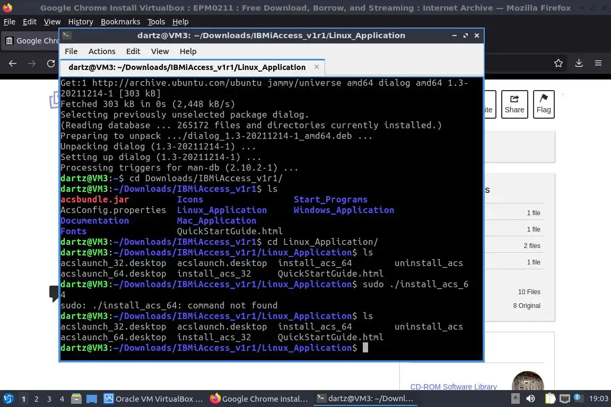The width and height of the screenshot is (611, 407).
Task: Open the network status tray icon
Action: pos(564,399)
